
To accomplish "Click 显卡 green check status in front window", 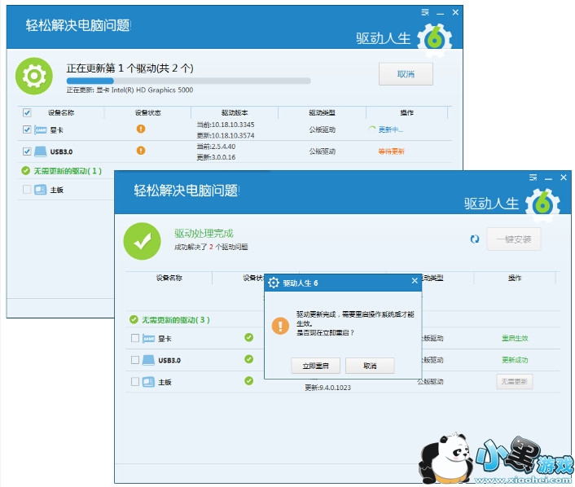I will click(249, 337).
